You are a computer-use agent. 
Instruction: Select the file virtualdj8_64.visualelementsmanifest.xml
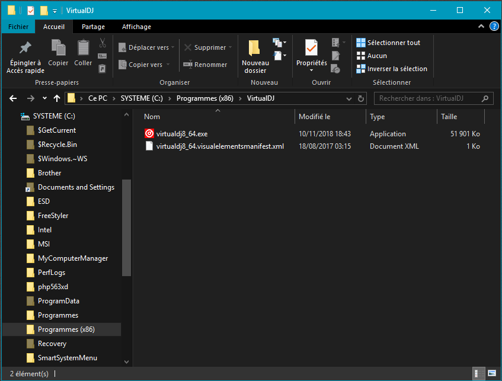(220, 146)
